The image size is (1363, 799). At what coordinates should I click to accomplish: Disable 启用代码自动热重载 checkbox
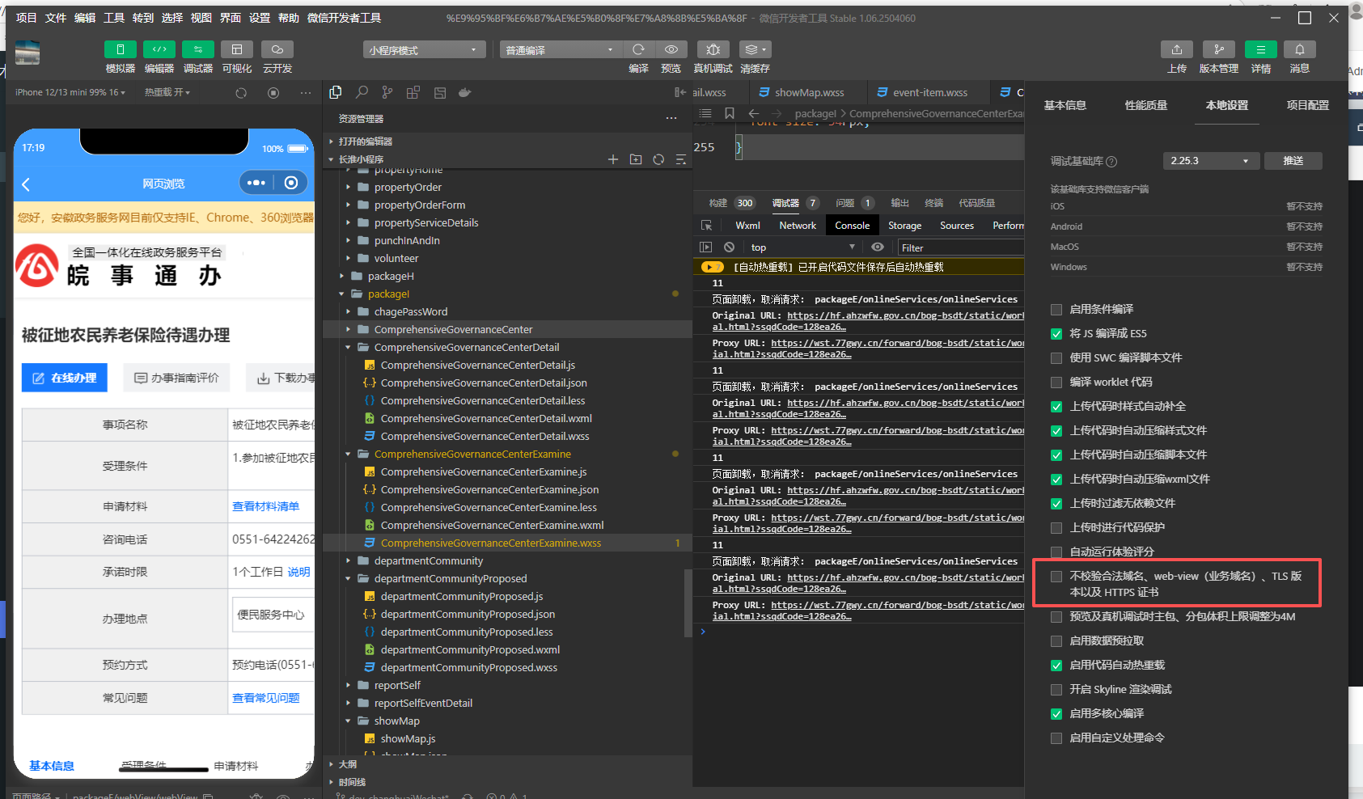[x=1056, y=666]
